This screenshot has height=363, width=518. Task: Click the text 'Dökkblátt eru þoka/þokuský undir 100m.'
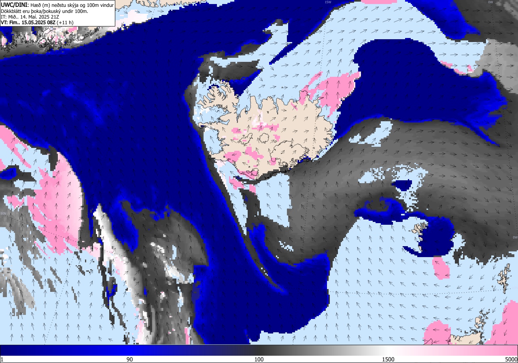[x=45, y=11]
